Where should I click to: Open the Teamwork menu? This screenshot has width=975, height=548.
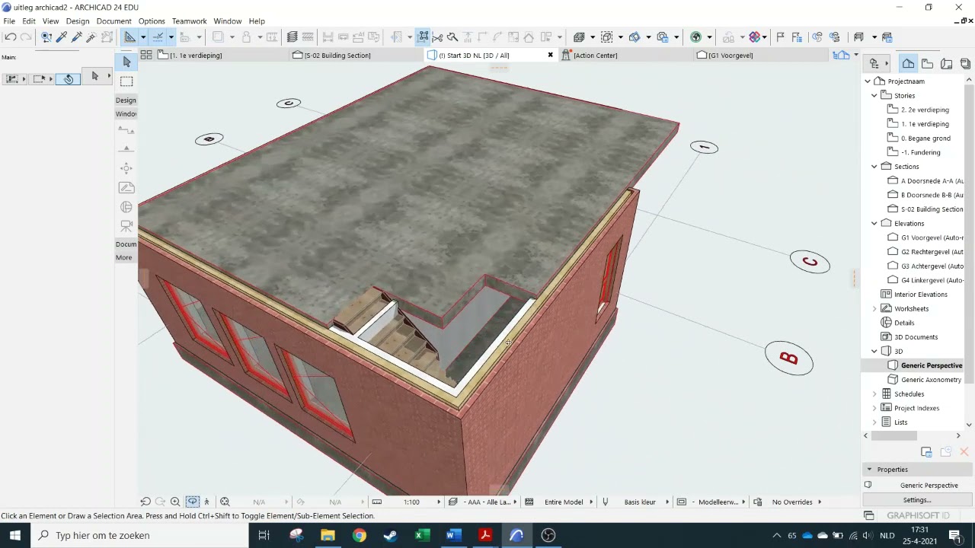(x=189, y=21)
